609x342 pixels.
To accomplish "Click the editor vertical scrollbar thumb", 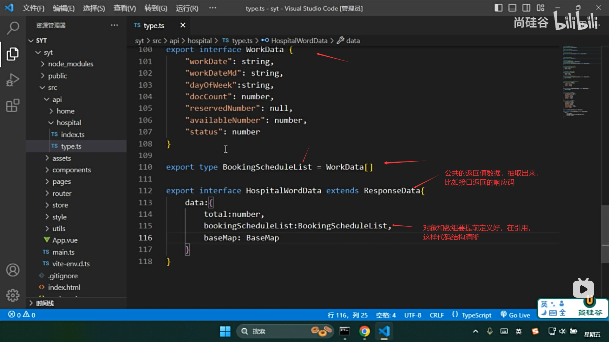I will tap(605, 234).
